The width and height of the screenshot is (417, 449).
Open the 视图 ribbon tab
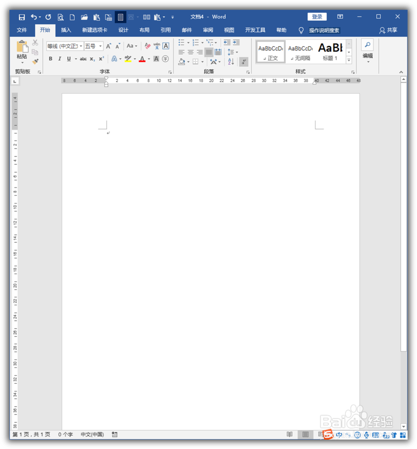pos(229,30)
